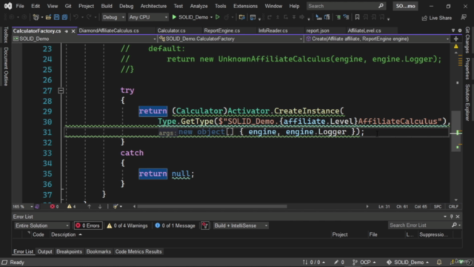
Task: Pin the CalculatorFactory.cs tab
Action: pos(67,31)
